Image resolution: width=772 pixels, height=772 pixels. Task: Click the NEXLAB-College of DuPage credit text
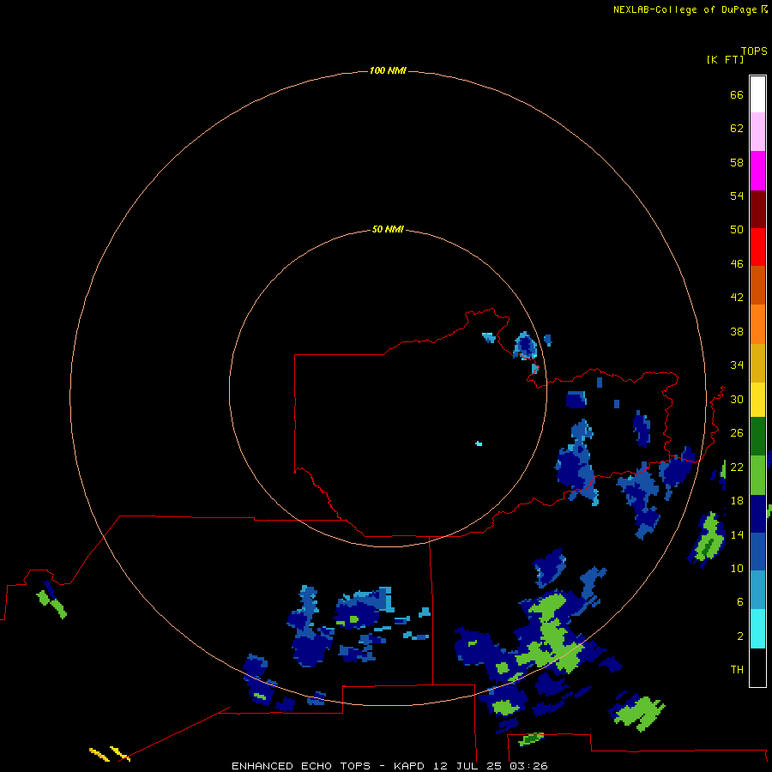coord(685,9)
